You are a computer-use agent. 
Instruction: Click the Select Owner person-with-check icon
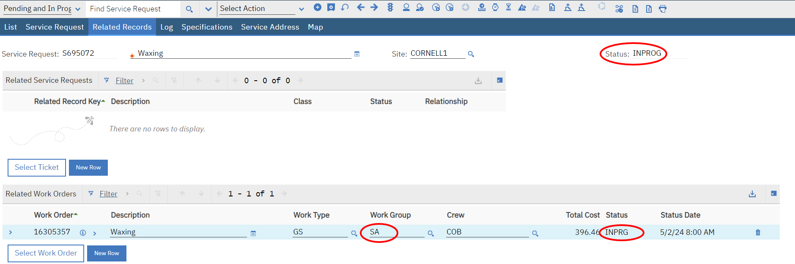[x=420, y=7]
